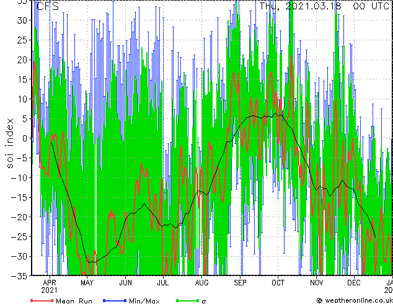Click the -5 y-axis tick label

click(22, 158)
